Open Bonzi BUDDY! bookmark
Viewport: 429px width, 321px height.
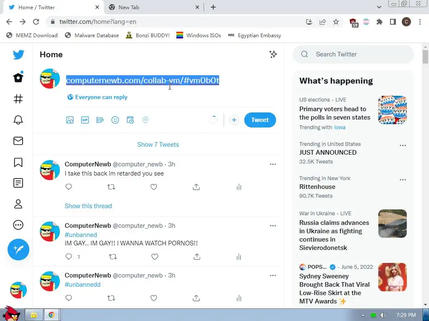click(147, 36)
